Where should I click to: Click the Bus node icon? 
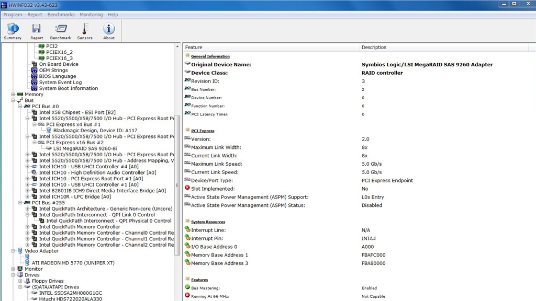[20, 100]
